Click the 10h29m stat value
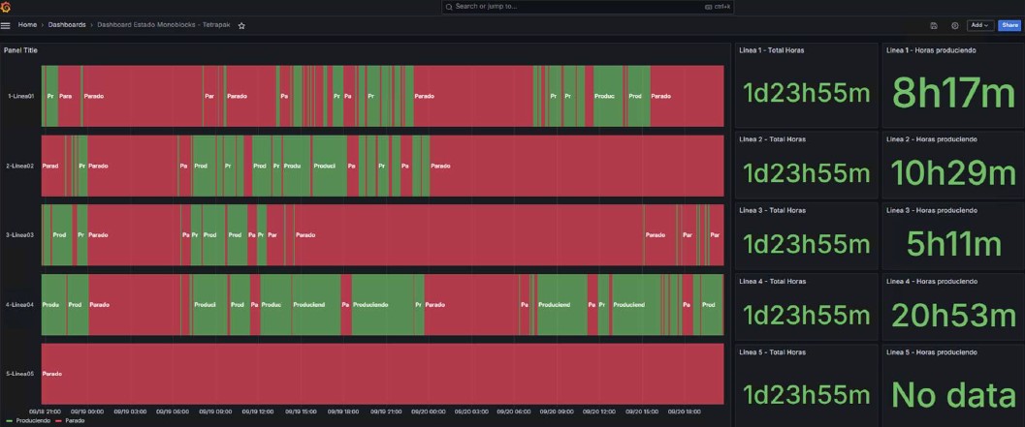The image size is (1025, 427). [954, 173]
